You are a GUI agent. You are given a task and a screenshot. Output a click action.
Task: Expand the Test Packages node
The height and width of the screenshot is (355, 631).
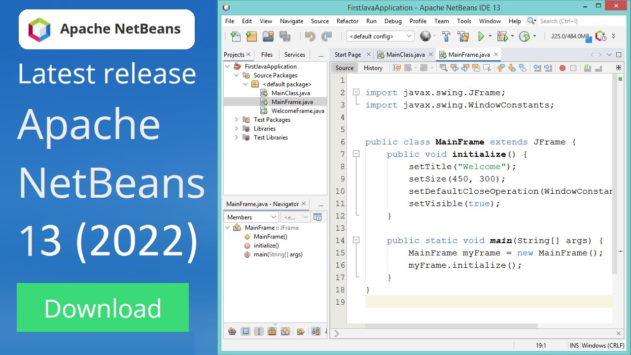237,120
